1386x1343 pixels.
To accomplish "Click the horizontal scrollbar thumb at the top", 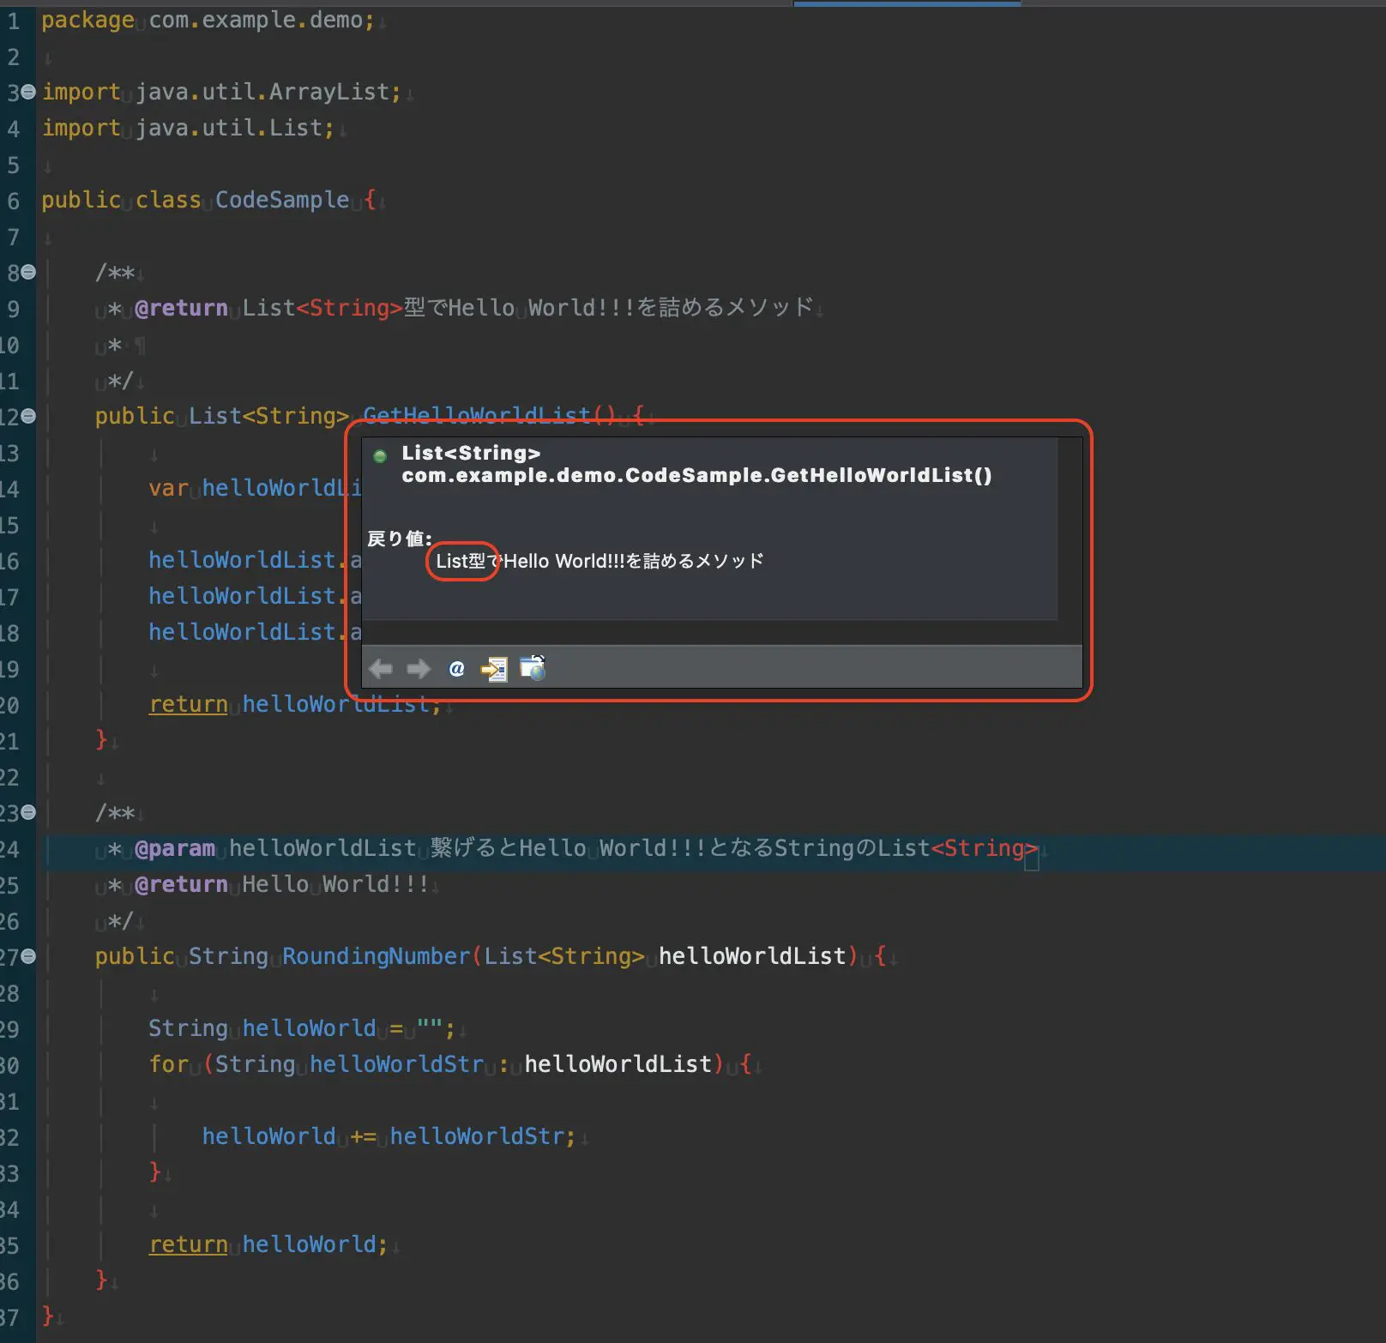I will pos(907,4).
